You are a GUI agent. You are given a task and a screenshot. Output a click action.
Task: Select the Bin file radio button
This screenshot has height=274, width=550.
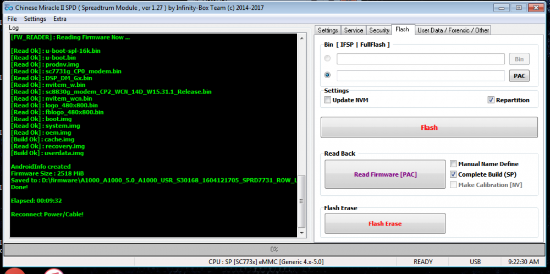pyautogui.click(x=328, y=58)
